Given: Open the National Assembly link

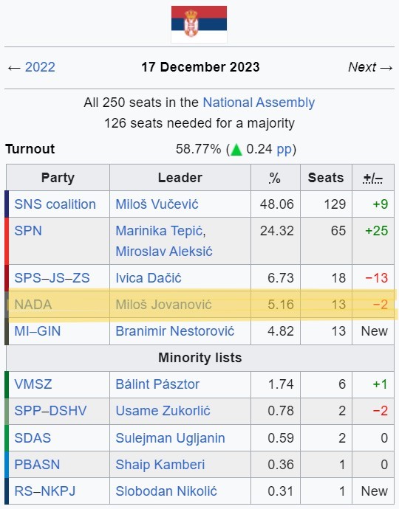Looking at the screenshot, I should tap(259, 103).
